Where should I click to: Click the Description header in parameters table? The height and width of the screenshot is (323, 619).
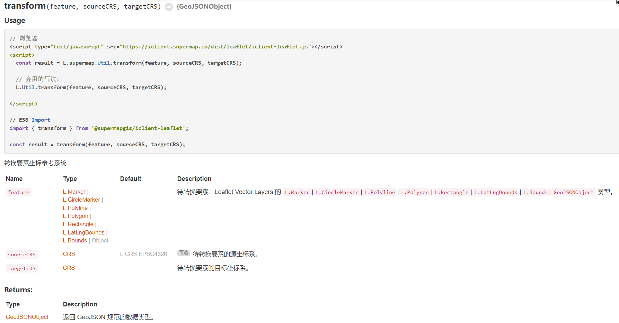194,179
